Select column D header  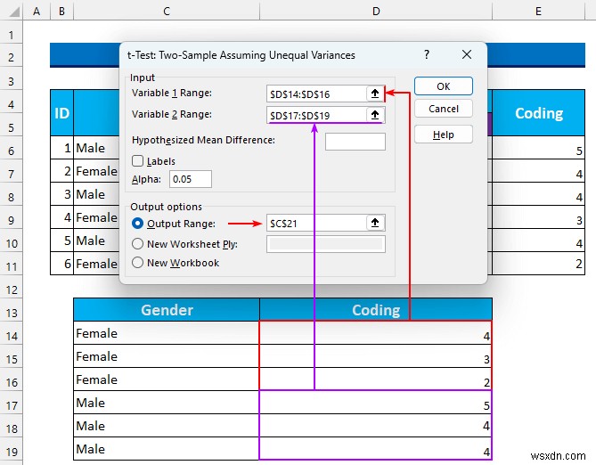pyautogui.click(x=376, y=12)
